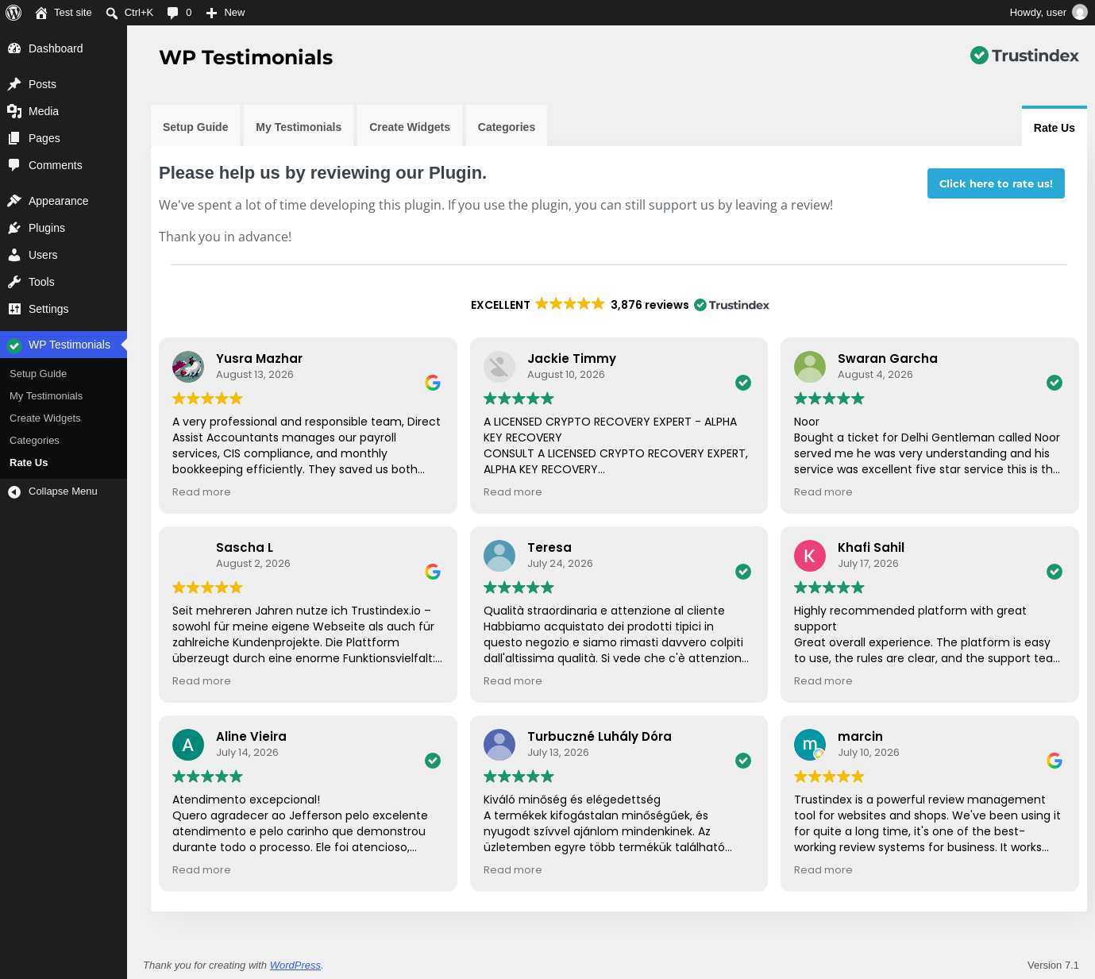Click the Google icon on Sascha L's review

click(433, 572)
